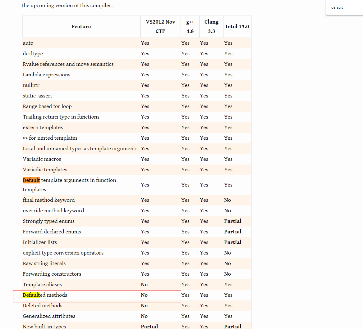Viewport: 363px width, 329px height.
Task: Click VS2012 'No' in Defaulted methods row
Action: pos(144,295)
